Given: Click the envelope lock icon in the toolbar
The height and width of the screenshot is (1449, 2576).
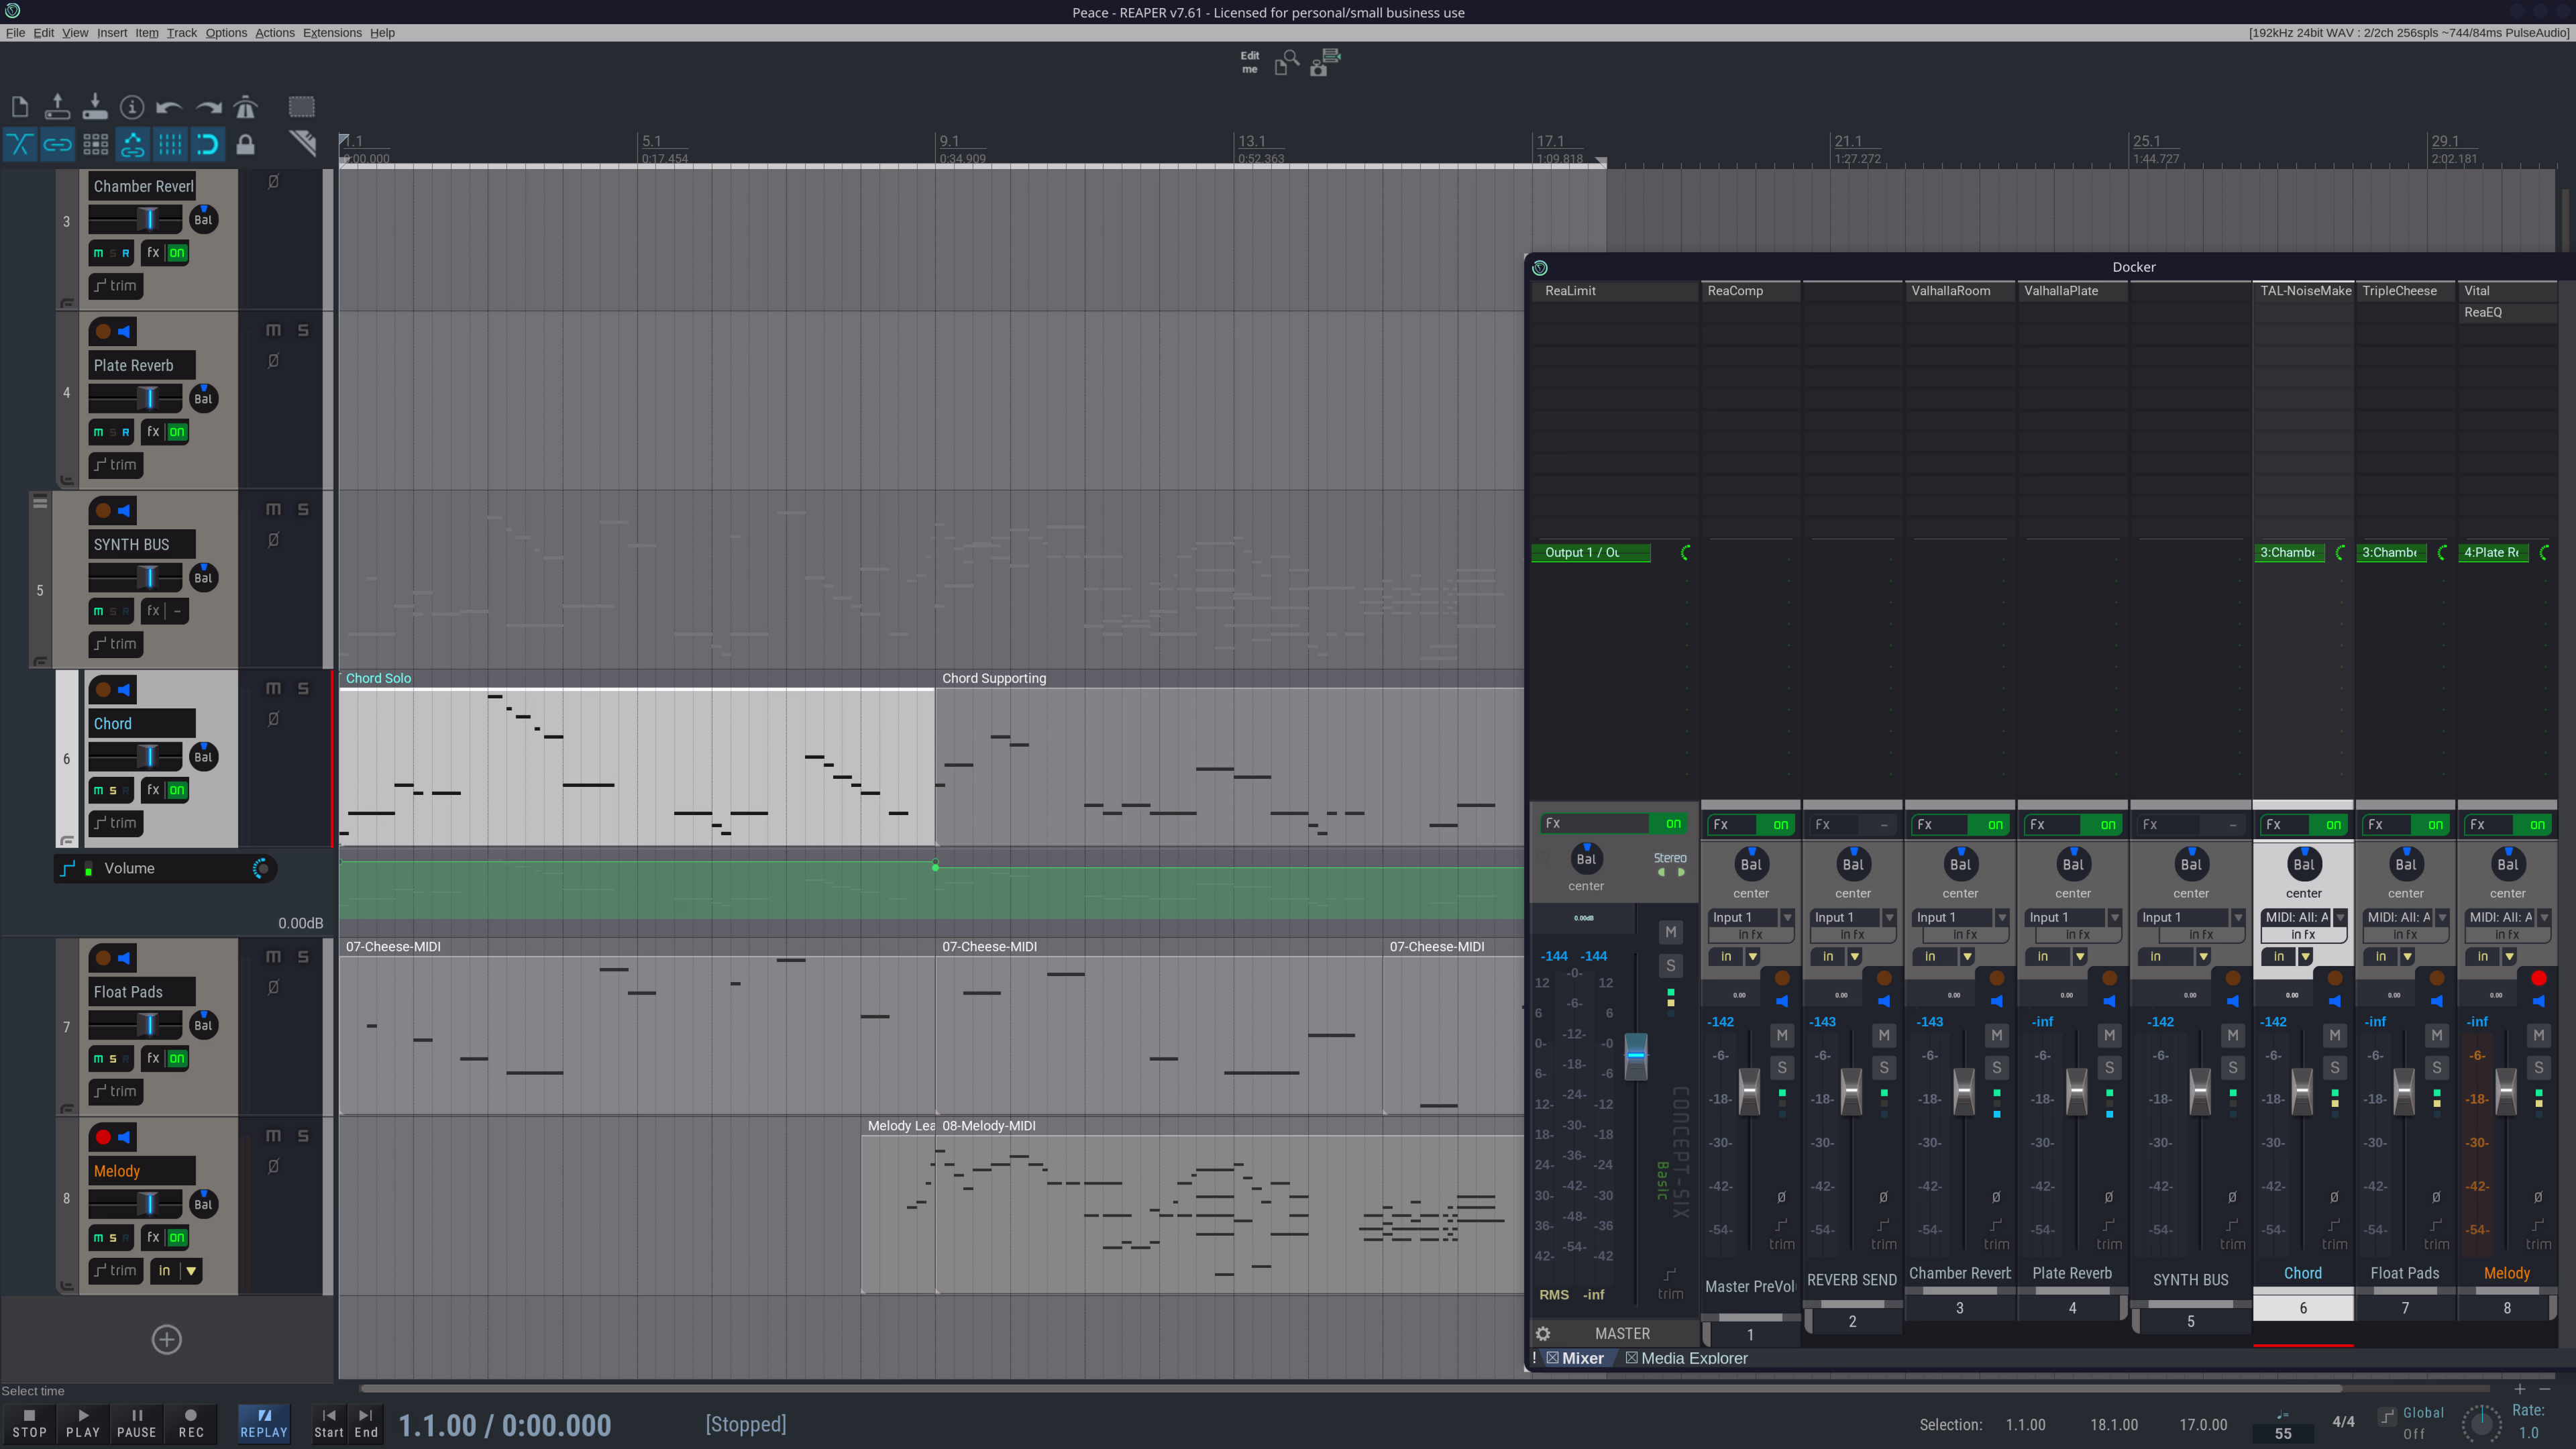Looking at the screenshot, I should [245, 144].
